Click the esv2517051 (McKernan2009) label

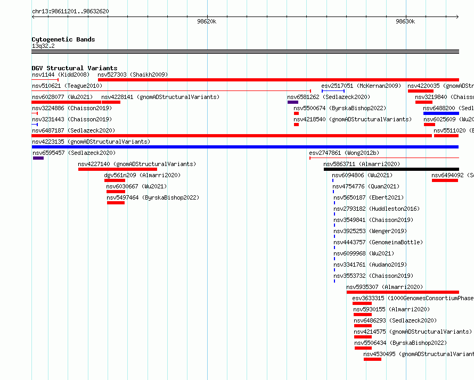(361, 86)
